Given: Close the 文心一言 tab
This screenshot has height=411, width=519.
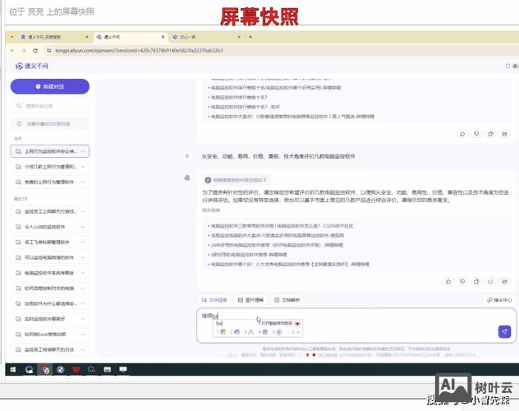Looking at the screenshot, I should 239,37.
